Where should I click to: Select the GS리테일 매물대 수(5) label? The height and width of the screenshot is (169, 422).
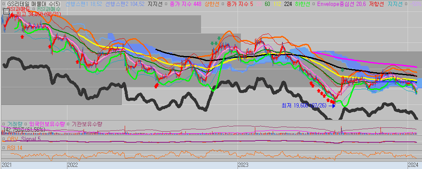click(x=34, y=4)
